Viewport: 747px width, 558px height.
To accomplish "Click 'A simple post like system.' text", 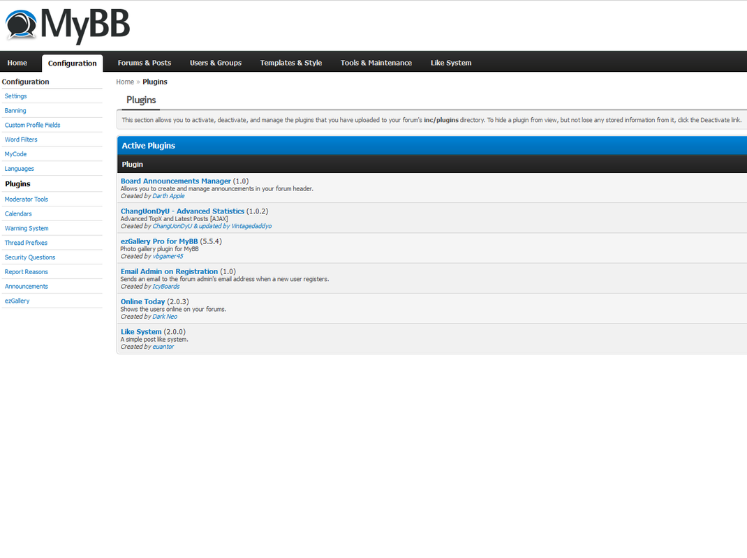I will coord(154,340).
